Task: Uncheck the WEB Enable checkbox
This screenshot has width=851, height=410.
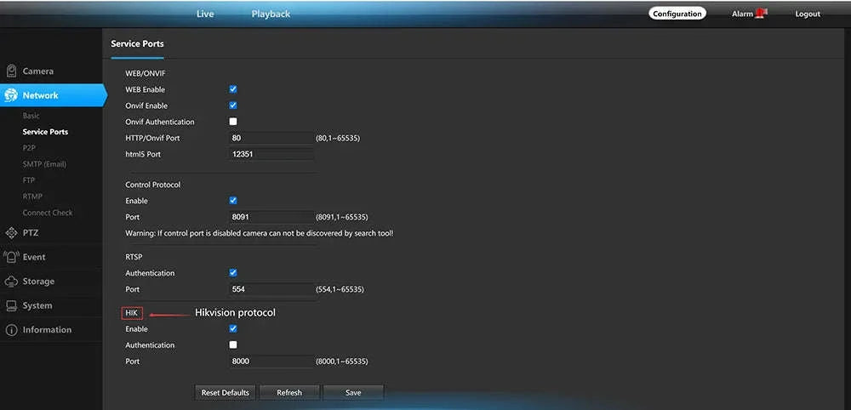Action: tap(233, 89)
